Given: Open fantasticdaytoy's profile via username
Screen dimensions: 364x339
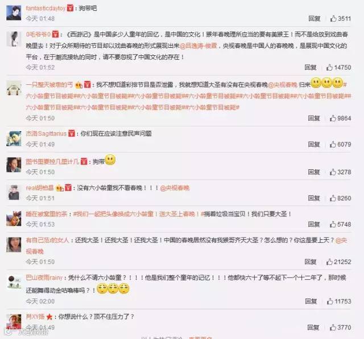Looking at the screenshot, I should [x=45, y=9].
